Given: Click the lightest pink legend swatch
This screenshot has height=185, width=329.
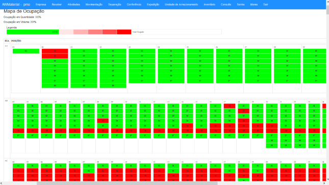Looking at the screenshot, I should pyautogui.click(x=66, y=32).
